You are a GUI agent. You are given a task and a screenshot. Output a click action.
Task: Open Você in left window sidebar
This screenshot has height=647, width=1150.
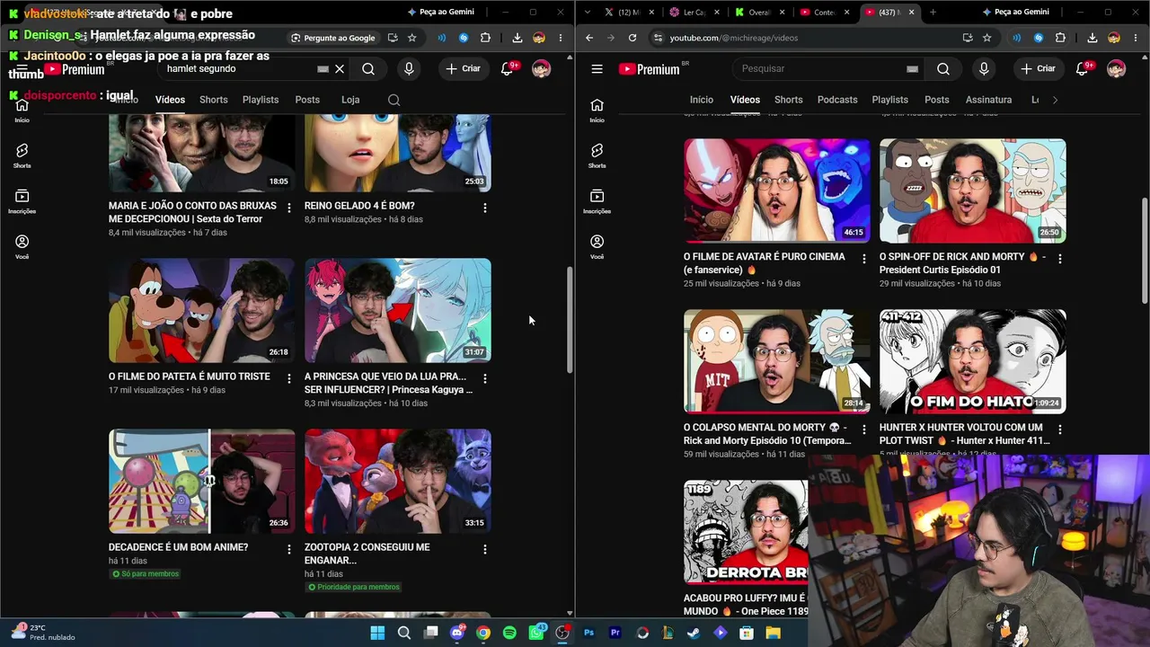pyautogui.click(x=22, y=247)
